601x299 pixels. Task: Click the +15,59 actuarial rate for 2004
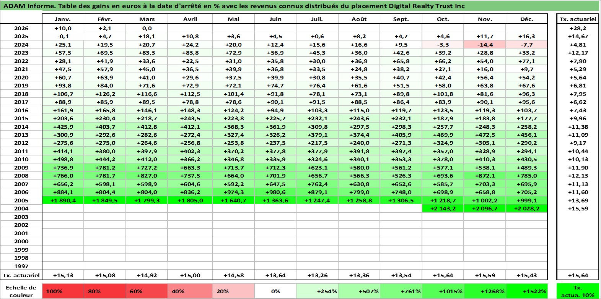[x=578, y=208]
